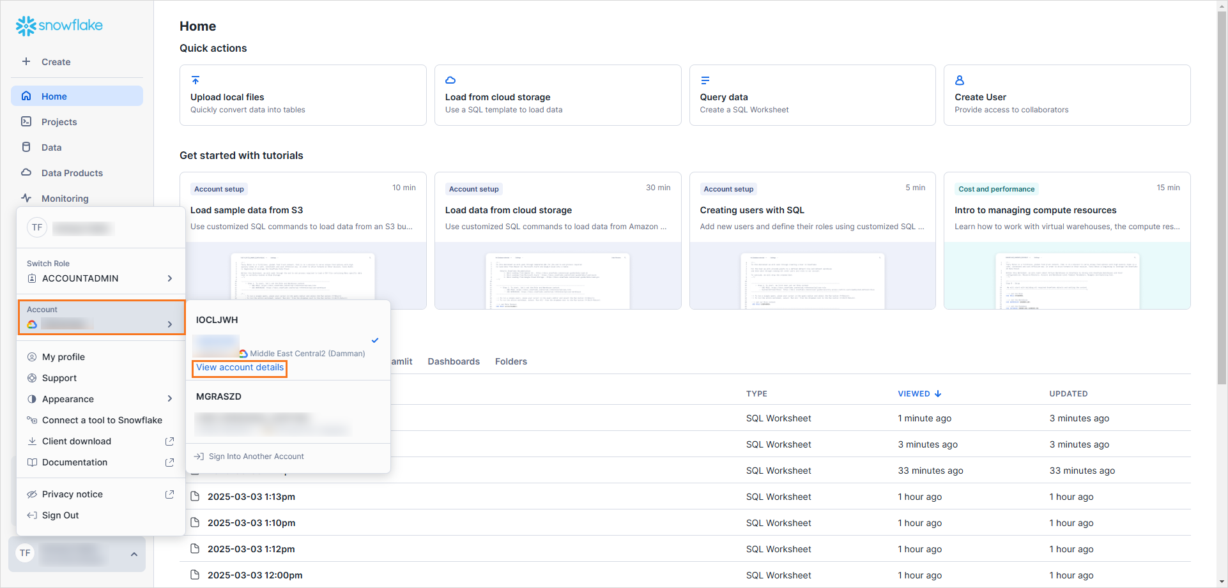The width and height of the screenshot is (1228, 588).
Task: Click the Connect a tool icon
Action: pyautogui.click(x=32, y=420)
